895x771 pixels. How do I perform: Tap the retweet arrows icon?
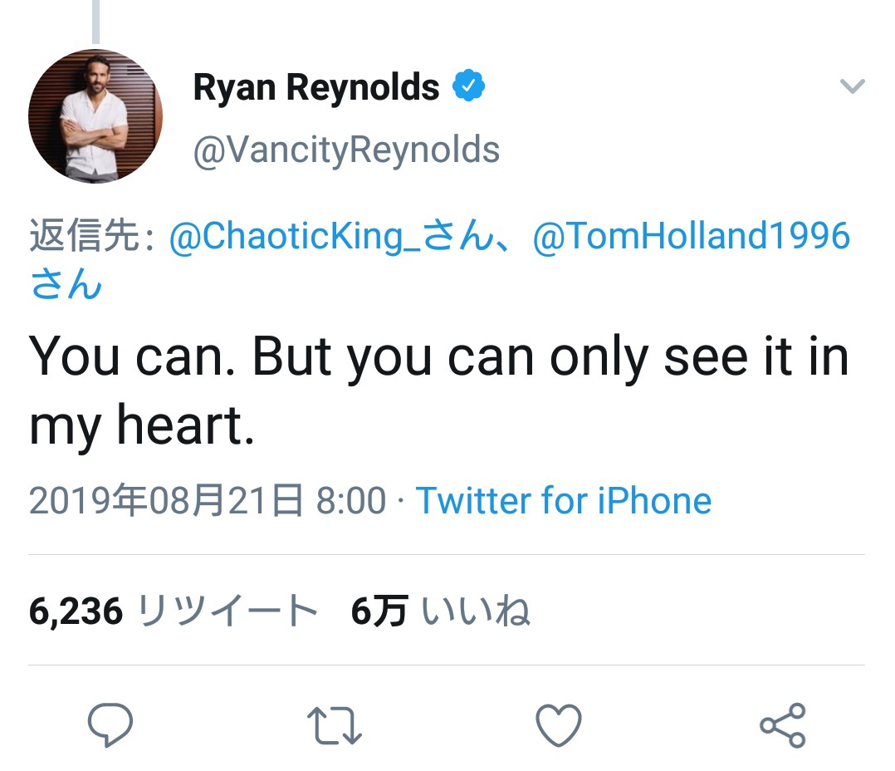tap(334, 725)
